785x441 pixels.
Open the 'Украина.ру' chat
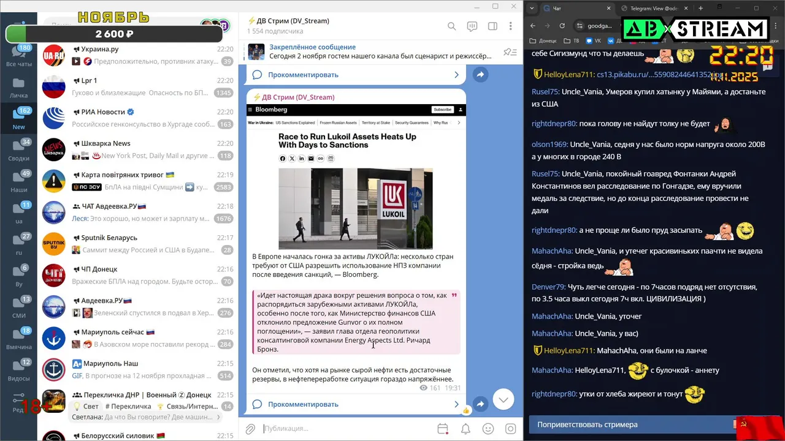[138, 55]
